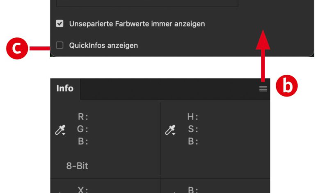Select the G: green value readout
320x193 pixels.
click(83, 129)
